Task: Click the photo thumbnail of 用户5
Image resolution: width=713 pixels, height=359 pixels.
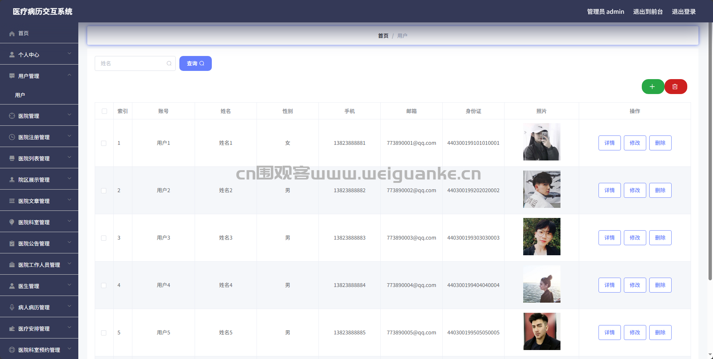Action: pyautogui.click(x=541, y=331)
